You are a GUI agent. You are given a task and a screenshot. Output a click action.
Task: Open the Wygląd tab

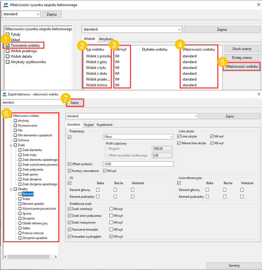[88, 125]
